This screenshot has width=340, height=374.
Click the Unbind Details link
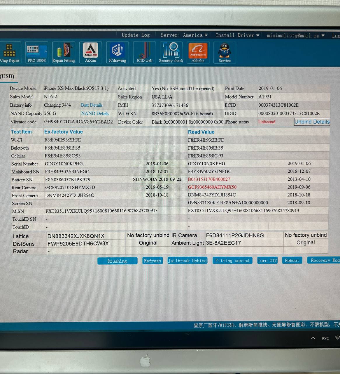tap(312, 122)
